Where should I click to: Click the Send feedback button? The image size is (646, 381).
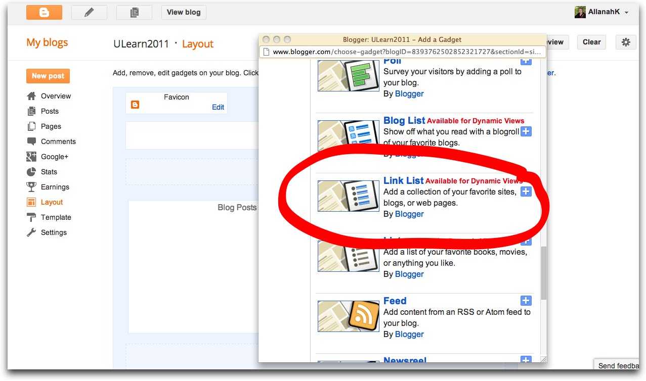coord(616,365)
